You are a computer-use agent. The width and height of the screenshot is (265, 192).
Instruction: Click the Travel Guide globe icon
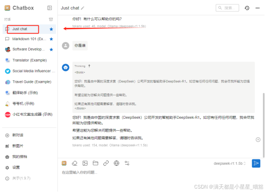point(8,82)
